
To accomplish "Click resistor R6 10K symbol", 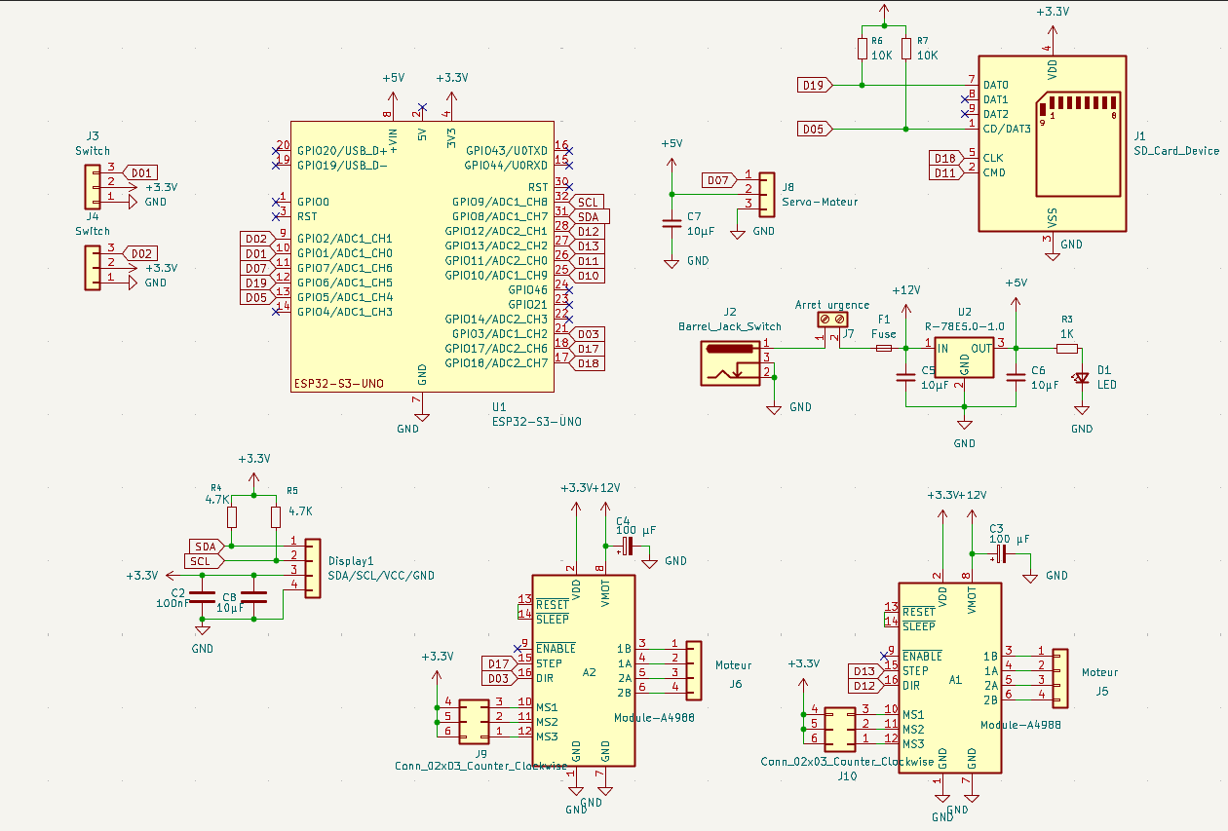I will coord(862,49).
